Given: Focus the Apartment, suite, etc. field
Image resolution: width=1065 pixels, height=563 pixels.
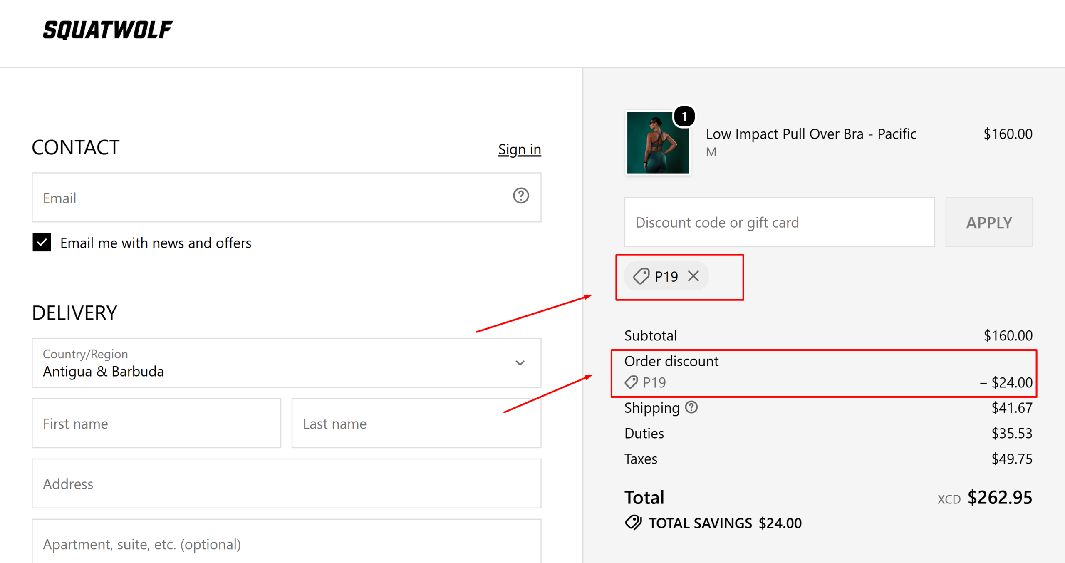Looking at the screenshot, I should coord(286,541).
